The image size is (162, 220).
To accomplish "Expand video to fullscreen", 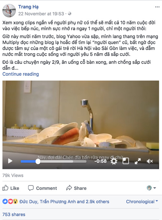I will coord(138,161).
